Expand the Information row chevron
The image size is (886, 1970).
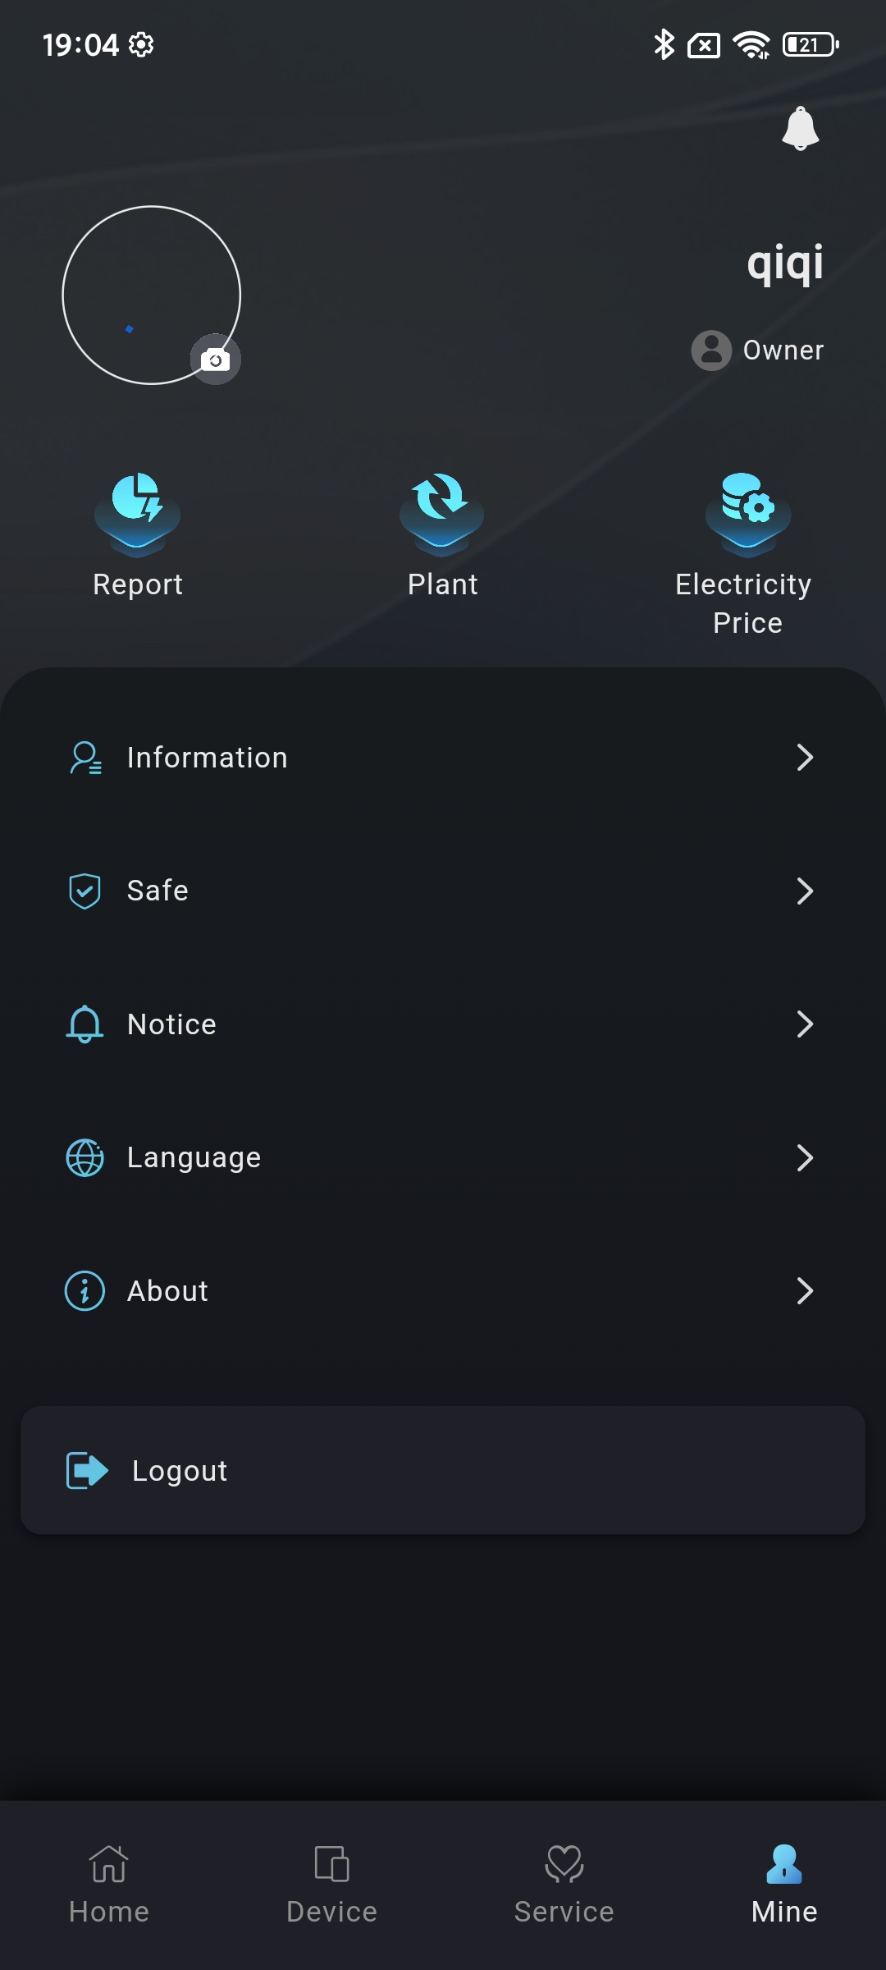click(805, 758)
